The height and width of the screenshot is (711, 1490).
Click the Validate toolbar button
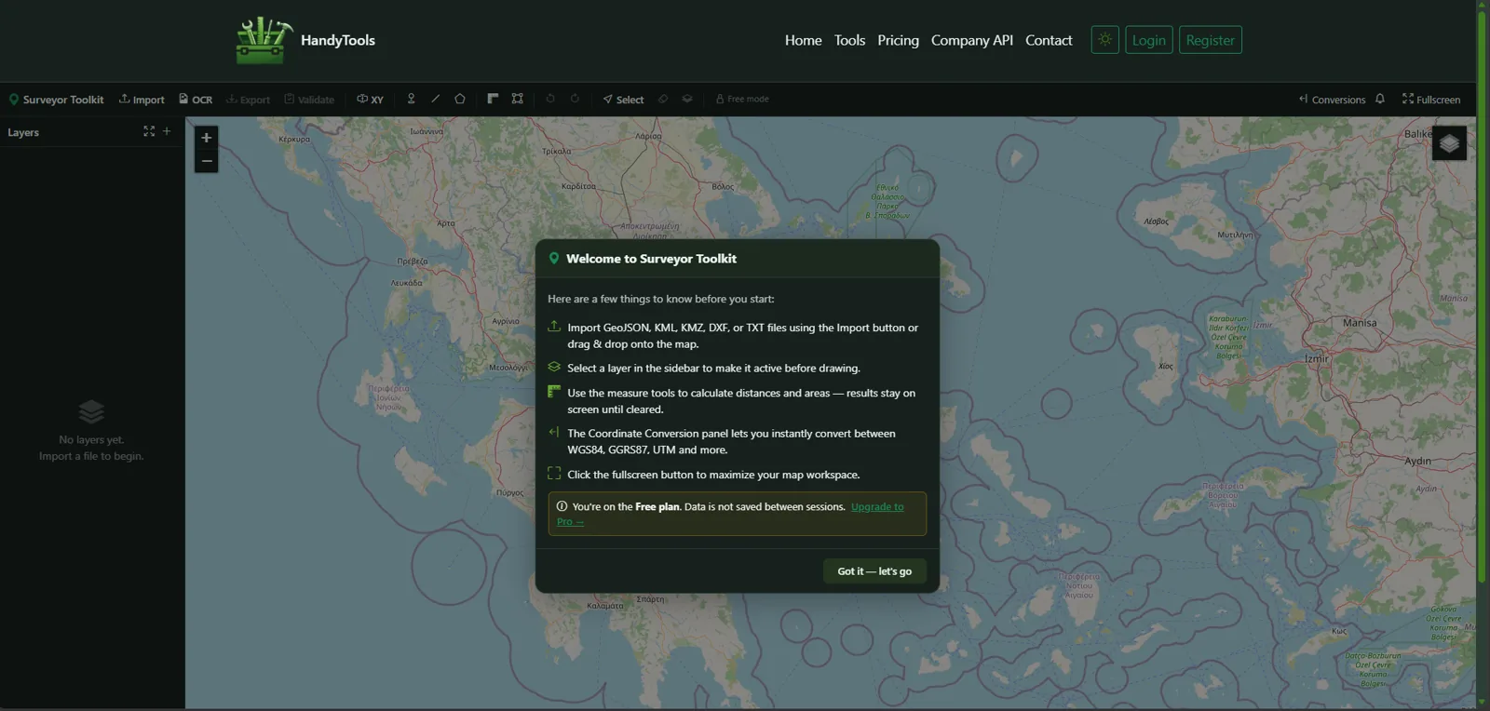309,100
